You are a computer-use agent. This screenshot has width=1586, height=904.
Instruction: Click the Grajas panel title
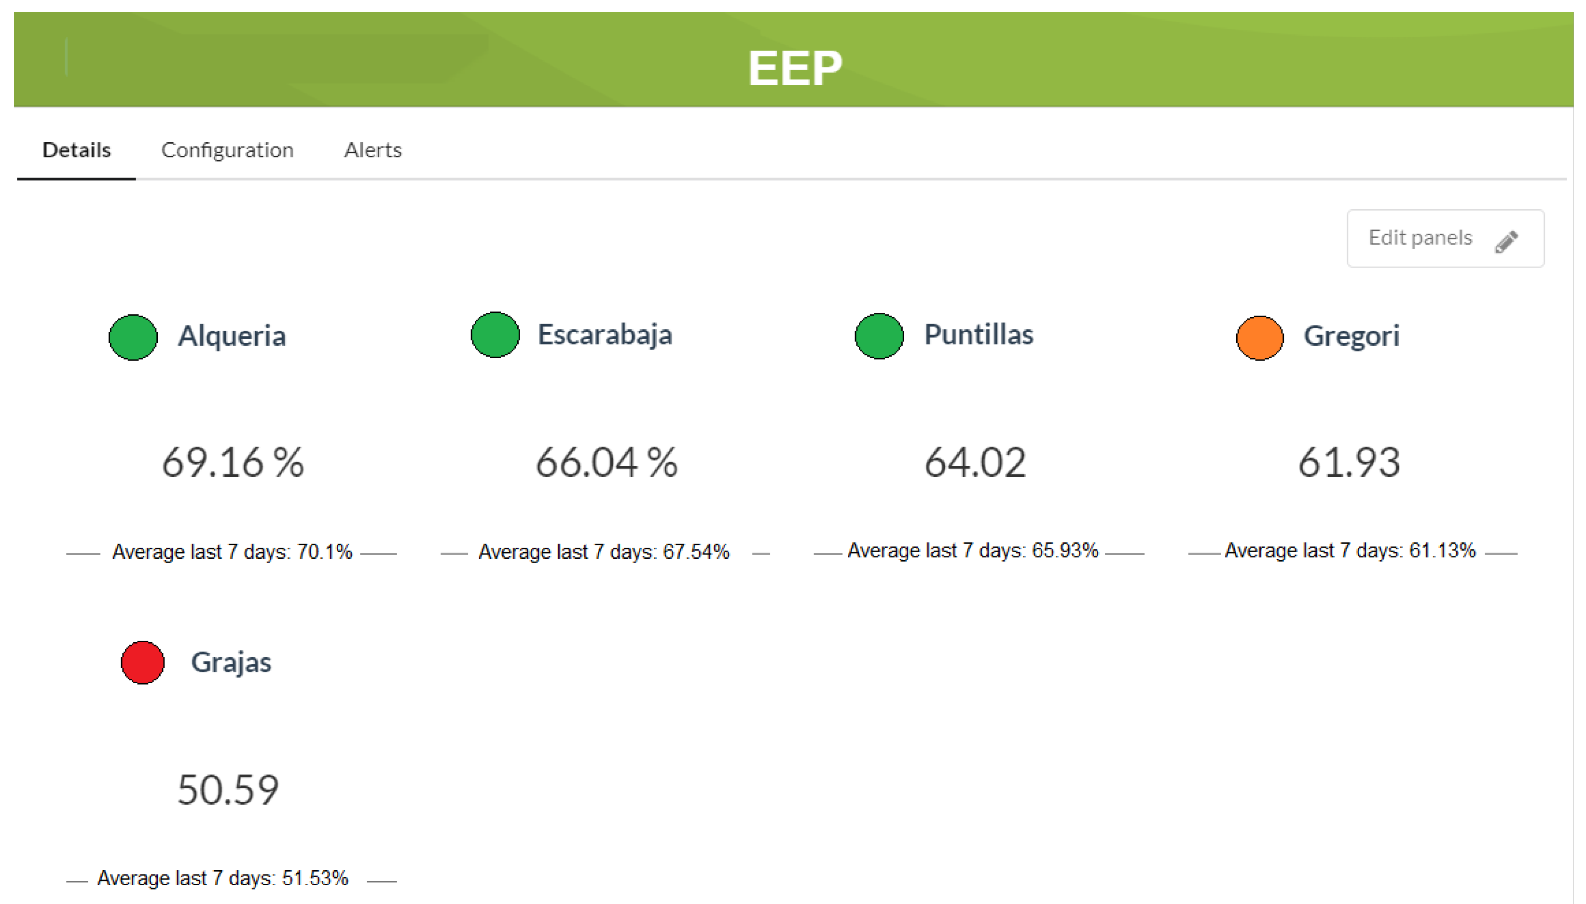(231, 662)
